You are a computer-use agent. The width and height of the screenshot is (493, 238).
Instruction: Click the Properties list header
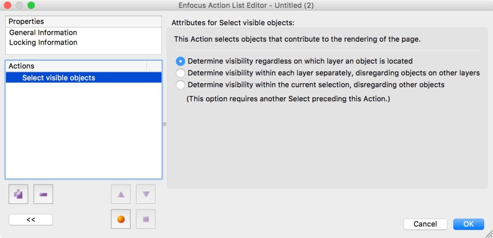pos(84,22)
